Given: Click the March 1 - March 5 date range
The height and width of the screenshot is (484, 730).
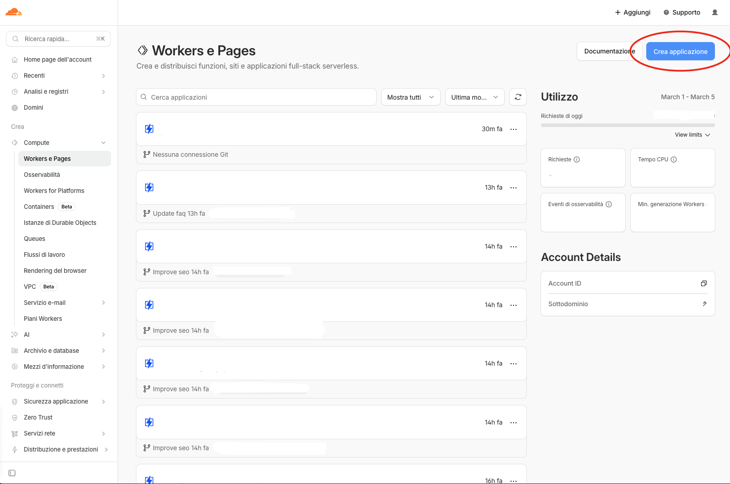Looking at the screenshot, I should pos(687,97).
